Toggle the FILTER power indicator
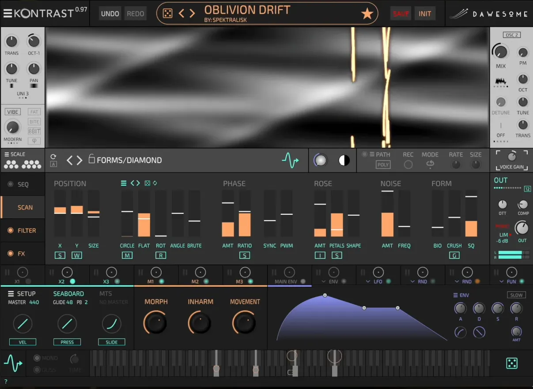Viewport: 533px width, 389px height. pyautogui.click(x=10, y=230)
